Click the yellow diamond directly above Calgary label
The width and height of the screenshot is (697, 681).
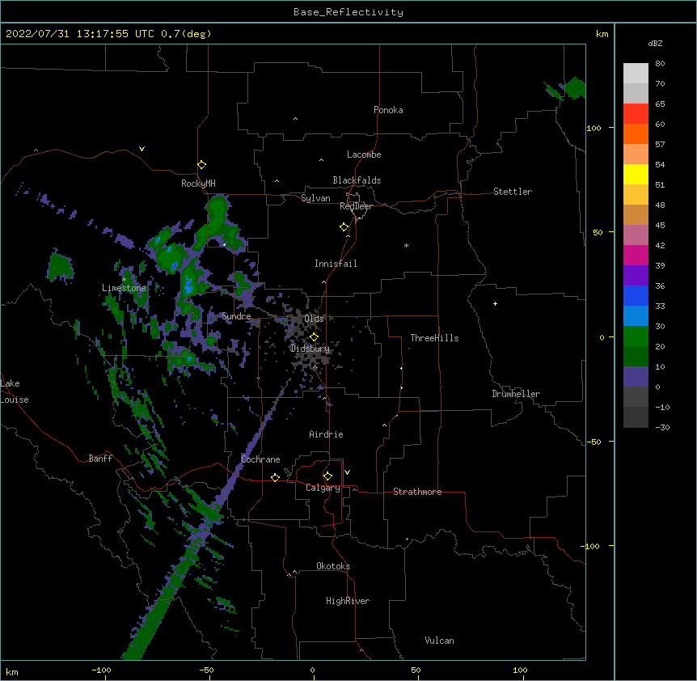tap(327, 476)
